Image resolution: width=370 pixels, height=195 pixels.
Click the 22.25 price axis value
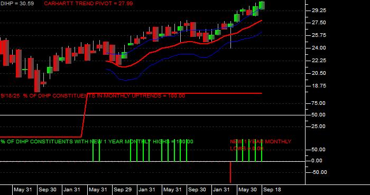319,61
